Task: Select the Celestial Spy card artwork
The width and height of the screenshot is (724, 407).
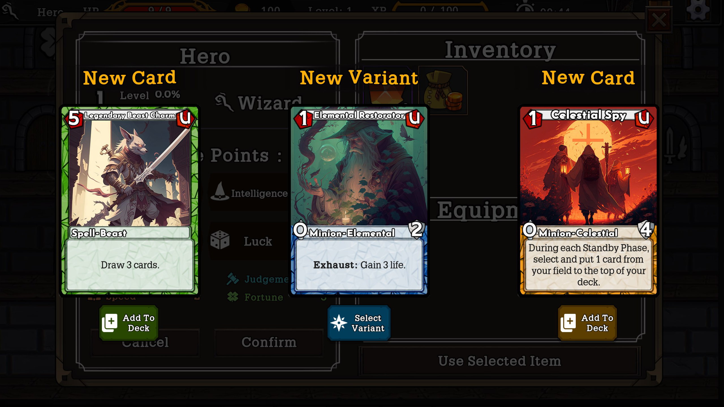Action: point(588,173)
